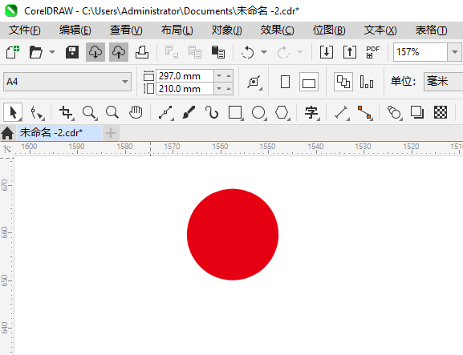
Task: Select the Rectangle tool
Action: (236, 112)
